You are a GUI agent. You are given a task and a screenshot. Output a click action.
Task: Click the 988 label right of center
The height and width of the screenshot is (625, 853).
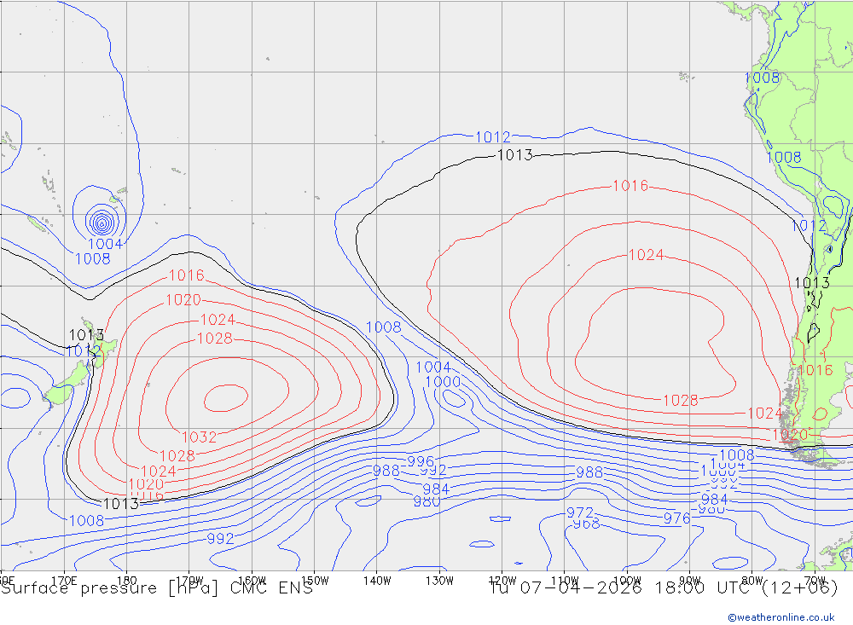click(x=589, y=472)
